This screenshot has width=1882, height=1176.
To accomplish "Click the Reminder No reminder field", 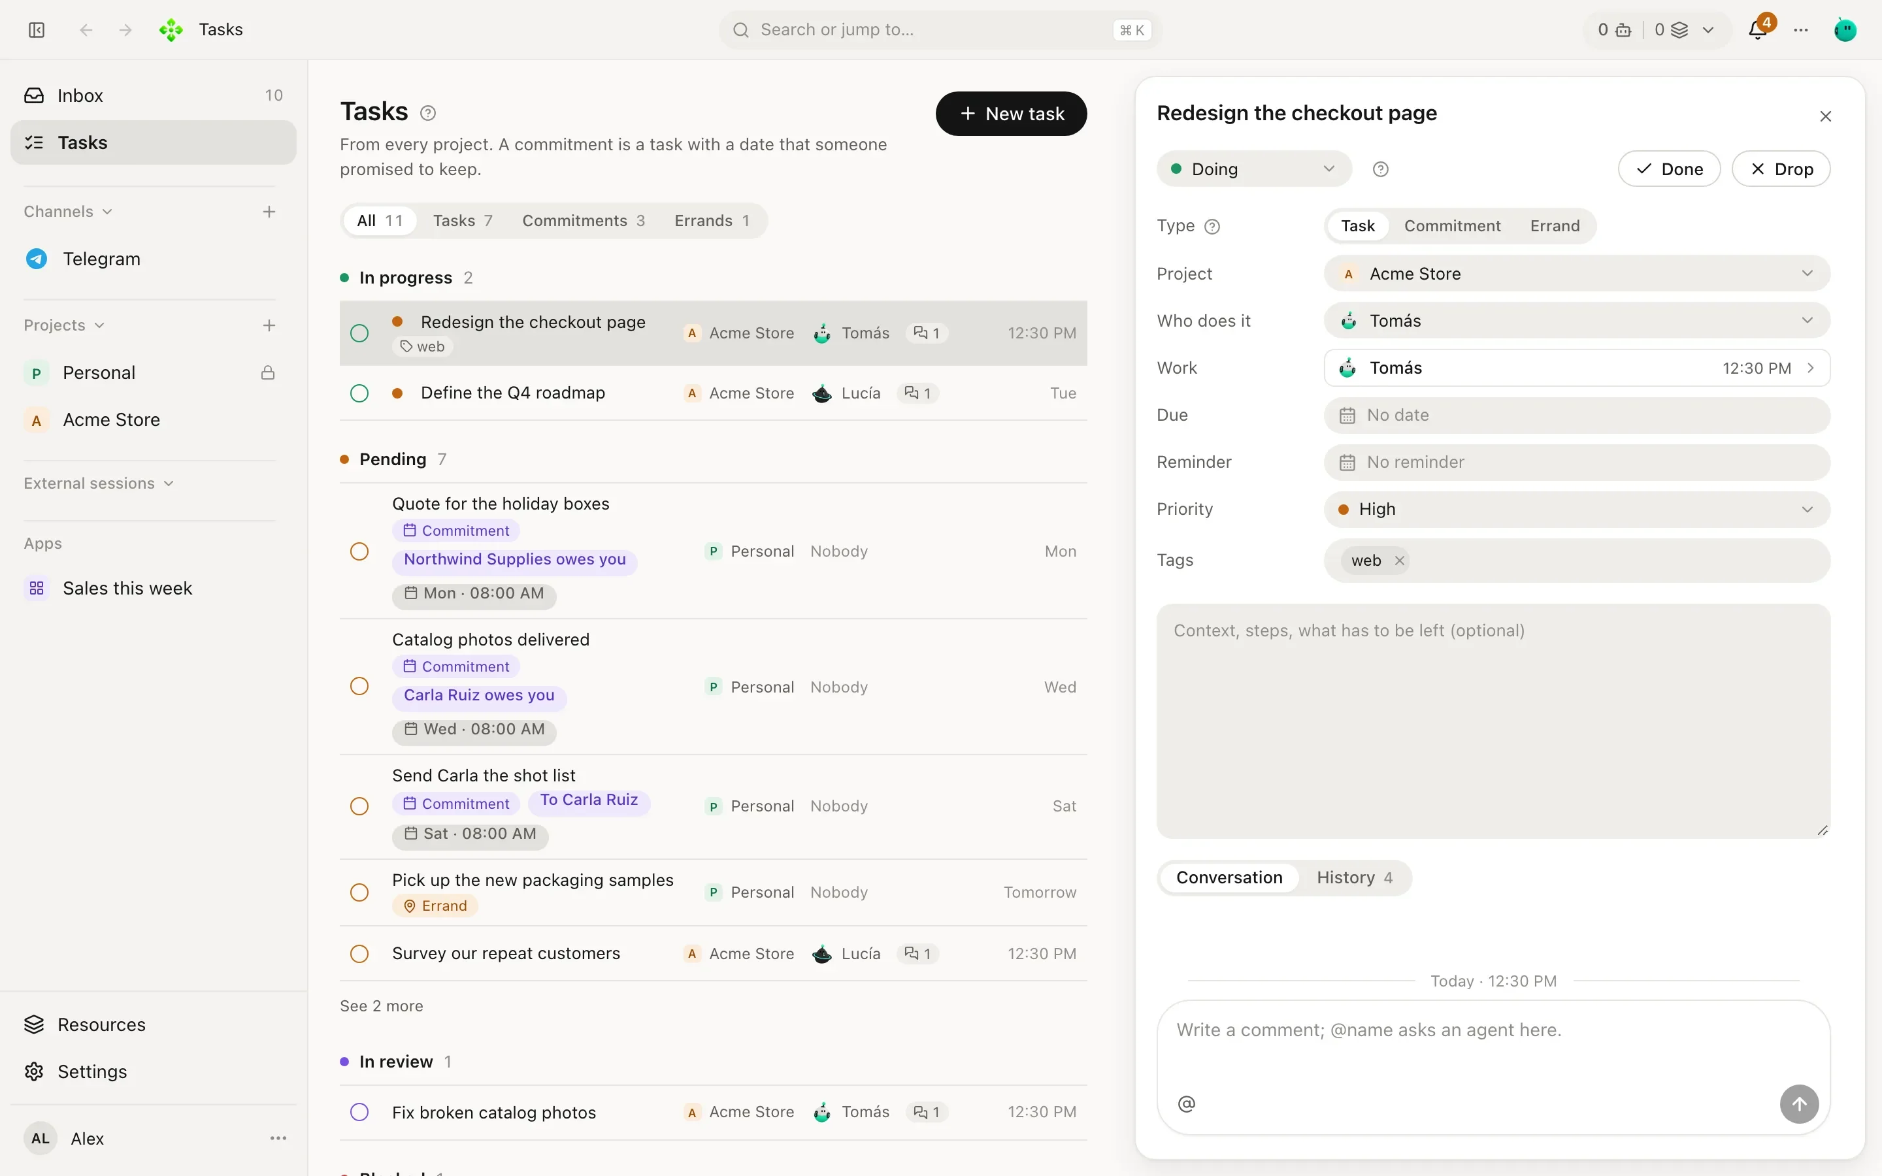I will point(1576,462).
